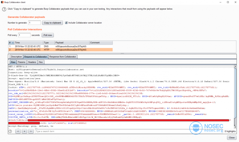This screenshot has height=142, width=239.
Task: Click the GET / HTTP/1.1 request line
Action: pos(18,67)
